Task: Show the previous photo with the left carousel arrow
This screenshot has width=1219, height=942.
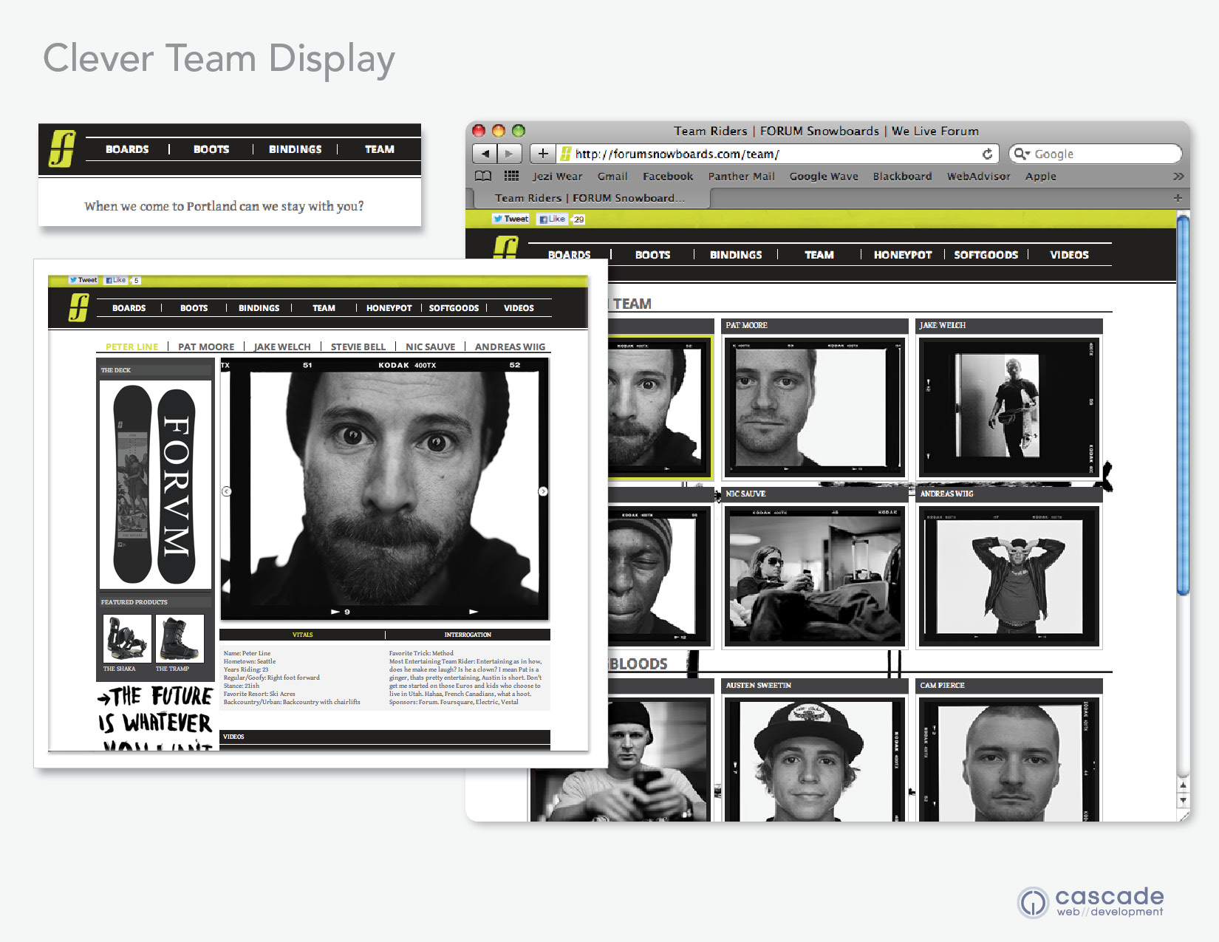Action: pos(227,491)
